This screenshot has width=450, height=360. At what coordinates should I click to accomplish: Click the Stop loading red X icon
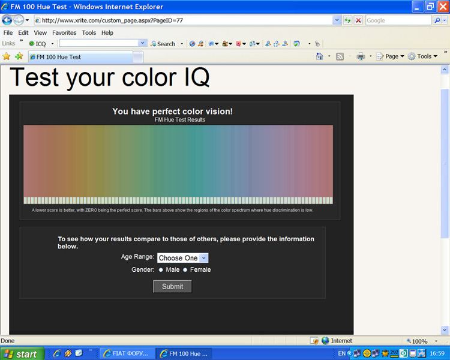click(358, 20)
